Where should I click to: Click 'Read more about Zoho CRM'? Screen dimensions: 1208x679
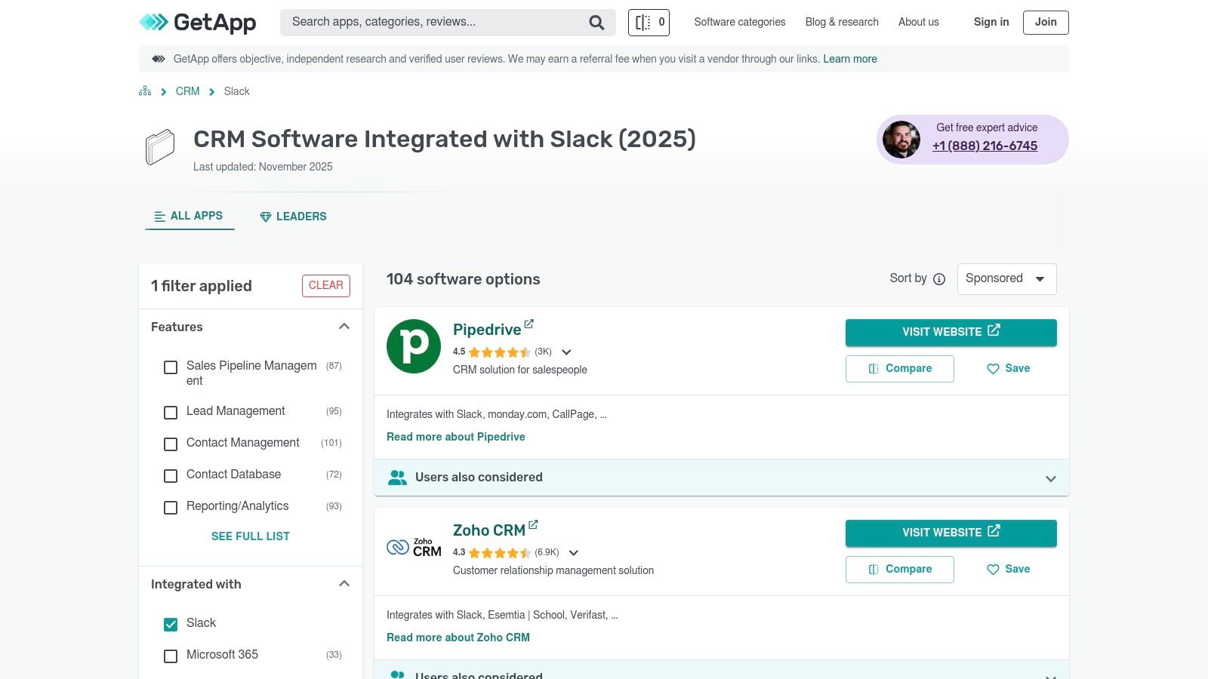coord(458,638)
